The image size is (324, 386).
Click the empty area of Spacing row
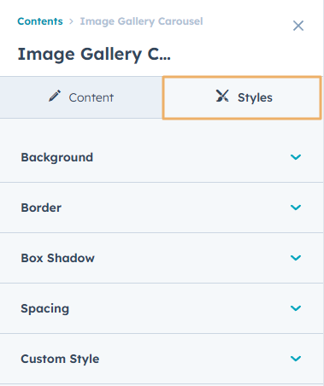[180, 308]
